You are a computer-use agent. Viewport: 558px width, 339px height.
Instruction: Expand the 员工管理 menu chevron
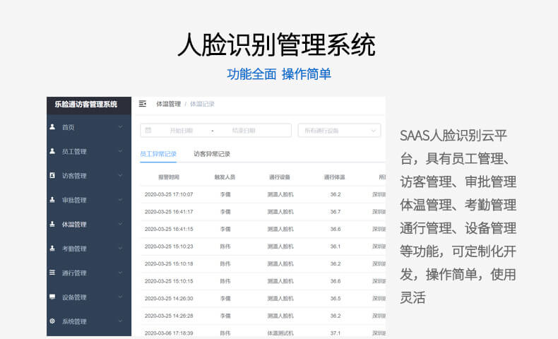tap(120, 151)
